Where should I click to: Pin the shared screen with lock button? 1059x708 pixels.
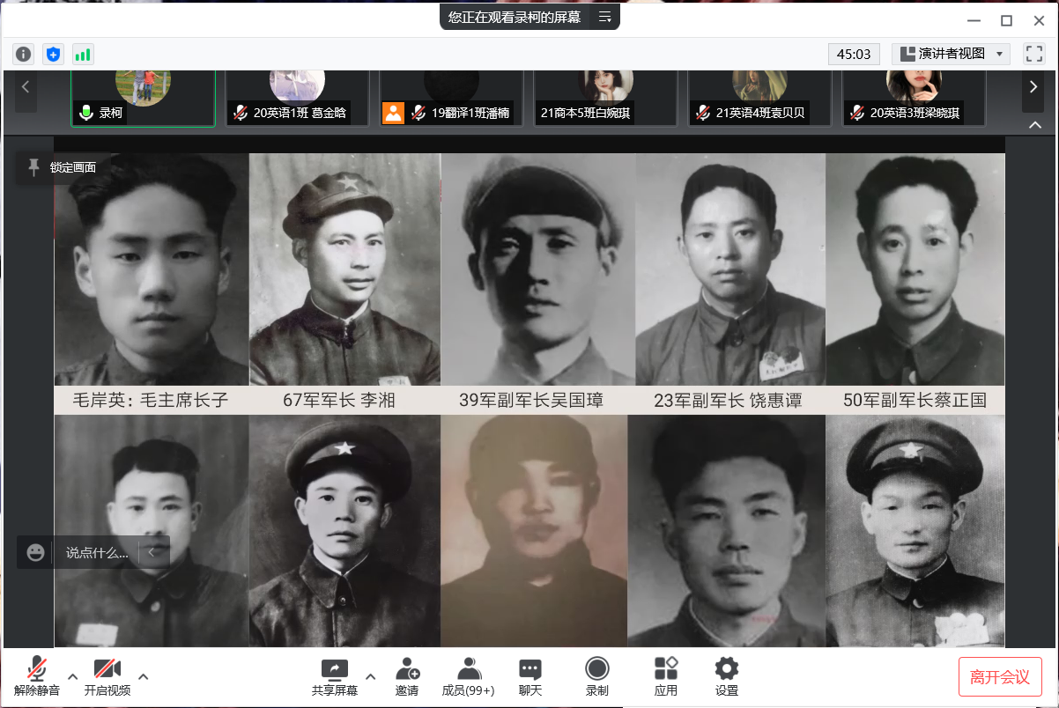coord(60,167)
